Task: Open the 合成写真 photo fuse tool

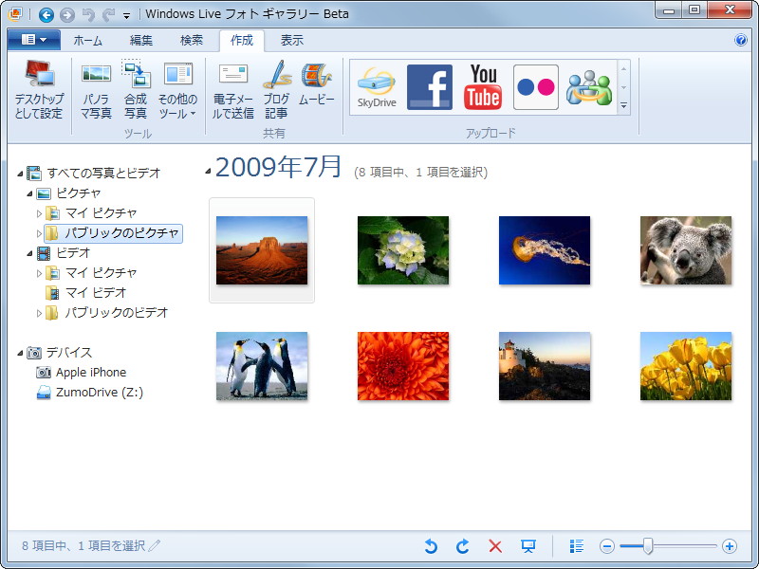Action: pos(136,90)
